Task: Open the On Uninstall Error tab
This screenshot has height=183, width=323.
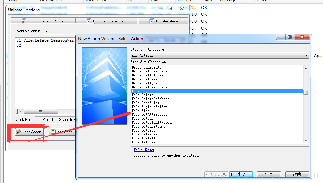Action: (43, 21)
